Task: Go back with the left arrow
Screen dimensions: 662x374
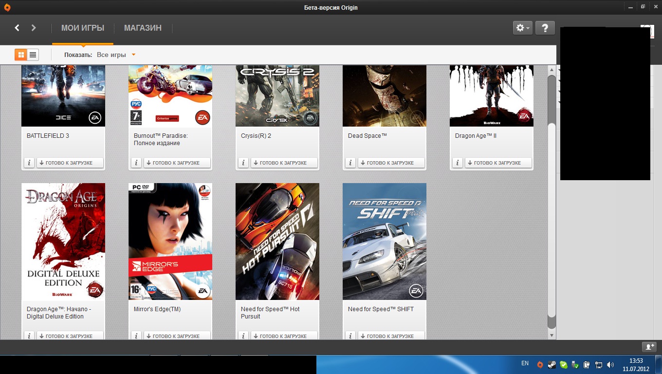Action: (17, 28)
